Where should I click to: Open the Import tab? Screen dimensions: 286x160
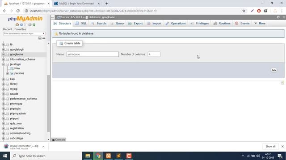154,24
